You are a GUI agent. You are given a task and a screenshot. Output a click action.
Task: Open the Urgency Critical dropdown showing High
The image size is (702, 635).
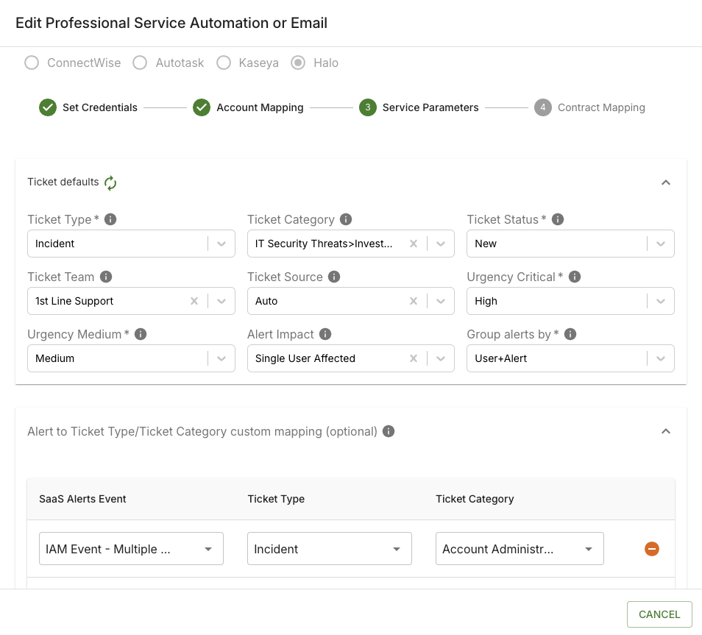click(660, 301)
